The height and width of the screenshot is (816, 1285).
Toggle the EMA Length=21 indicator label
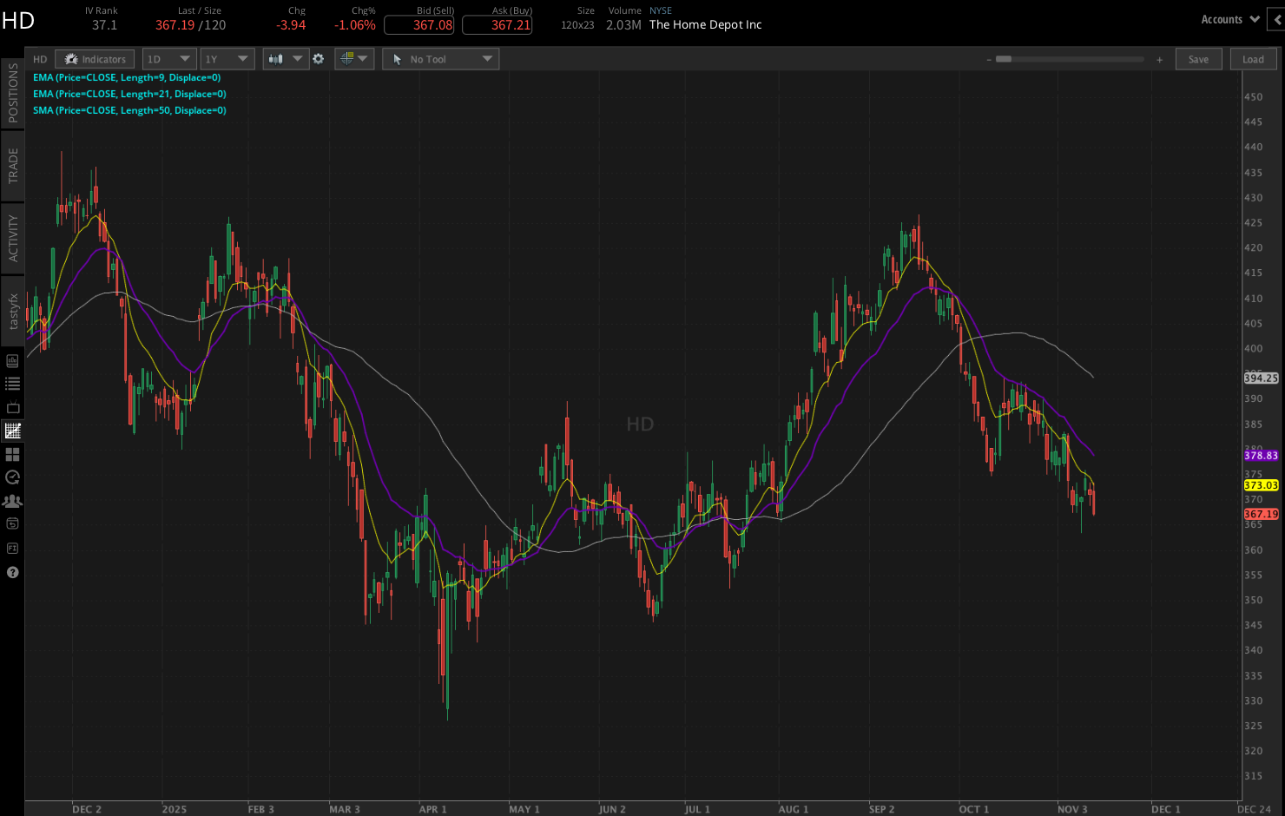coord(128,94)
